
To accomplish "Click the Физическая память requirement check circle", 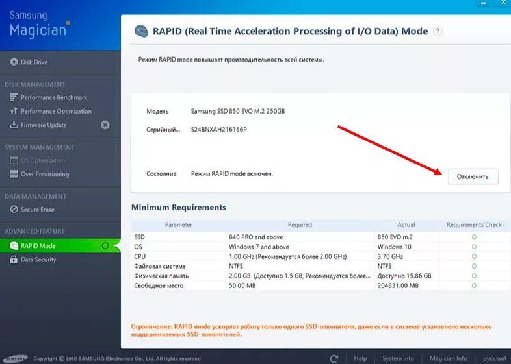I will (474, 276).
